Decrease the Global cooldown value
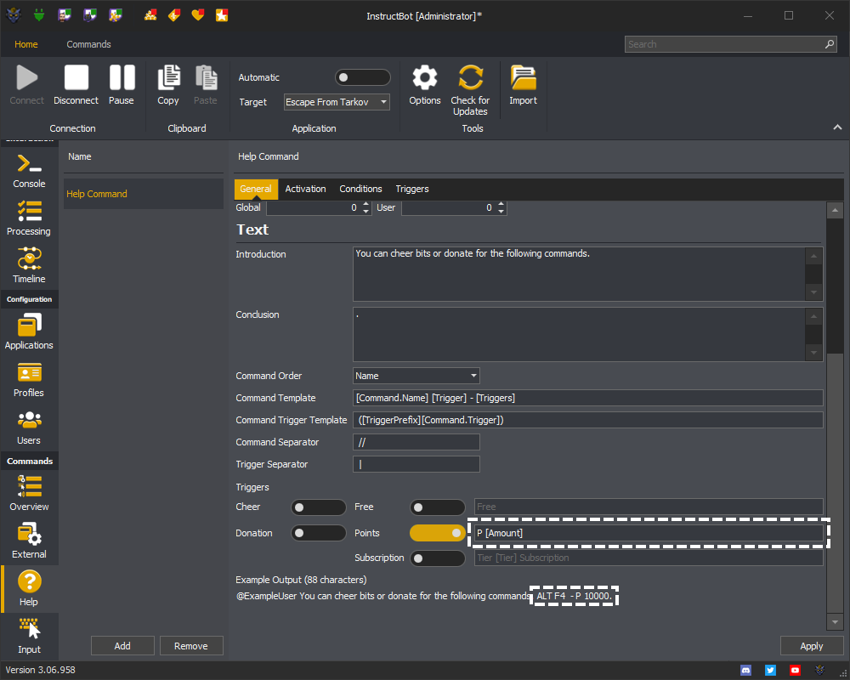Viewport: 850px width, 680px height. pos(365,211)
